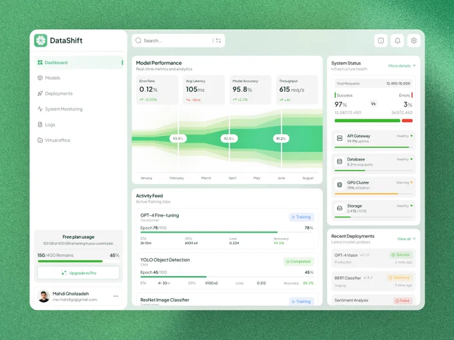The width and height of the screenshot is (454, 340).
Task: Click View all deployments link
Action: click(x=406, y=239)
